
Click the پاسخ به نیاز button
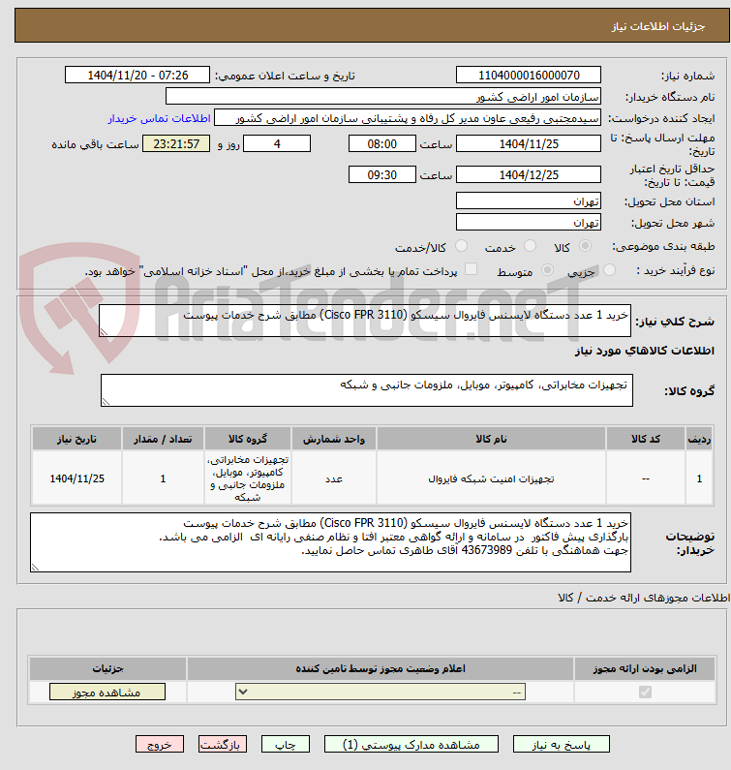(562, 744)
